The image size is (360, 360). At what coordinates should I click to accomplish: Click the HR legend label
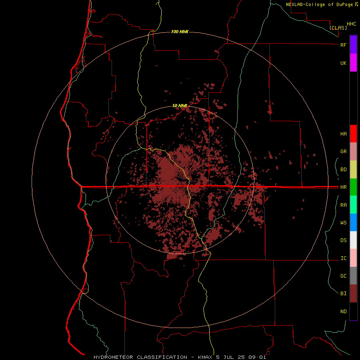tap(344, 187)
